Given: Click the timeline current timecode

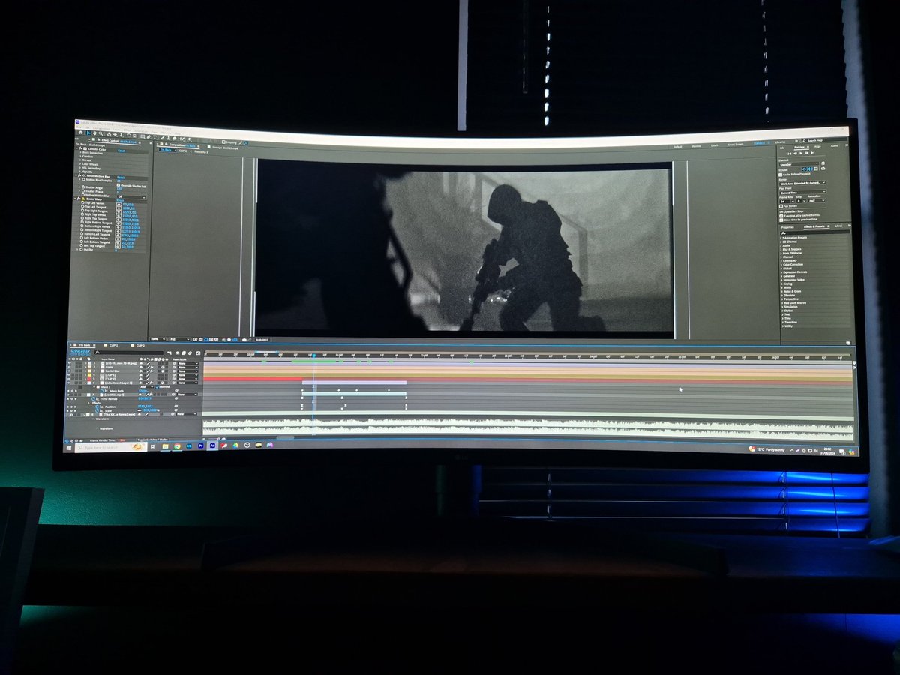Looking at the screenshot, I should [80, 350].
